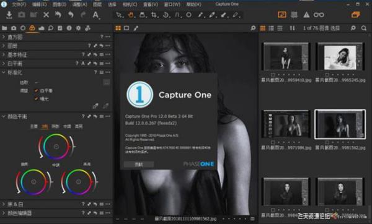Select the 中调 tab in color balance
This screenshot has width=372, height=224.
pos(67,126)
